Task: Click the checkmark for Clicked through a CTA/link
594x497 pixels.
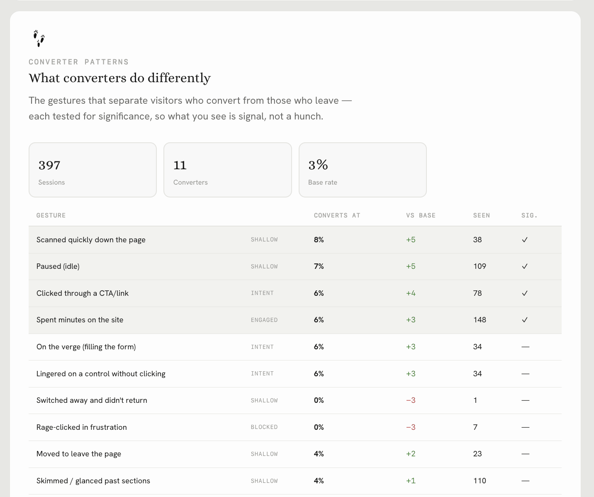Action: point(525,293)
